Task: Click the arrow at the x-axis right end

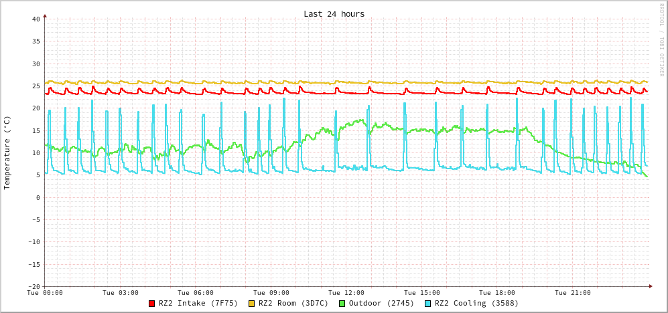Action: pos(650,286)
